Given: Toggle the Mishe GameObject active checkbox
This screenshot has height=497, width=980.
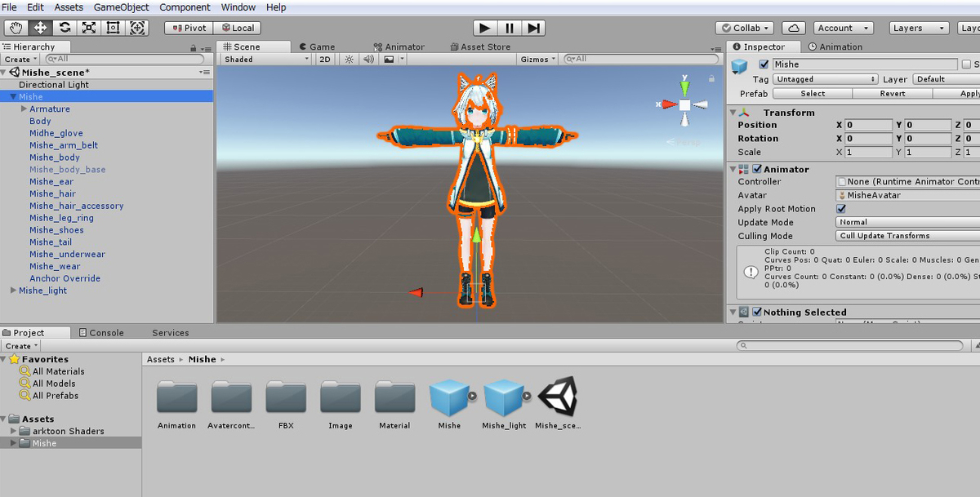Looking at the screenshot, I should (764, 64).
